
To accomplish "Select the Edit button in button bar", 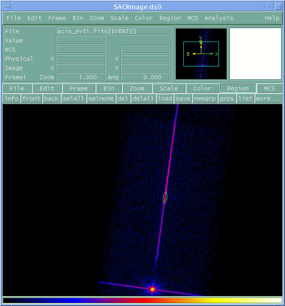I will [47, 88].
